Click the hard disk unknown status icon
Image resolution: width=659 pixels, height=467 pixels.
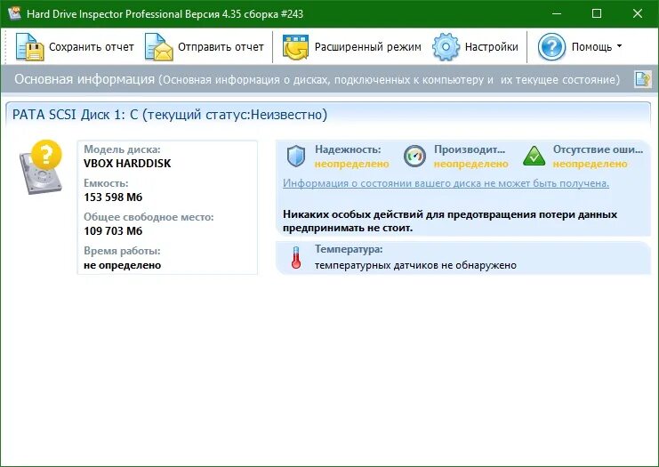click(x=41, y=167)
